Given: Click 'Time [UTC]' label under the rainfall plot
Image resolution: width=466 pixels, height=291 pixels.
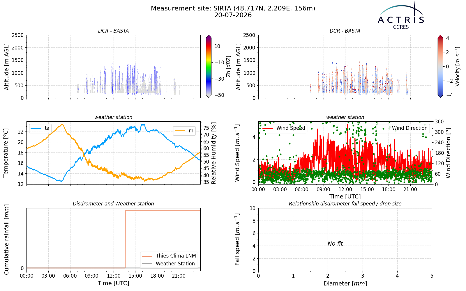Looking at the screenshot, I should pyautogui.click(x=113, y=283).
